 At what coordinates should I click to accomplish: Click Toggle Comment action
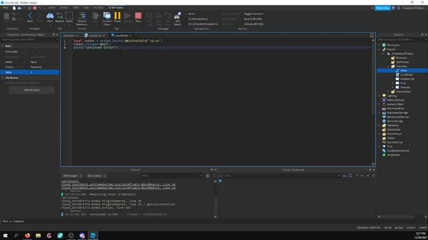pyautogui.click(x=253, y=13)
